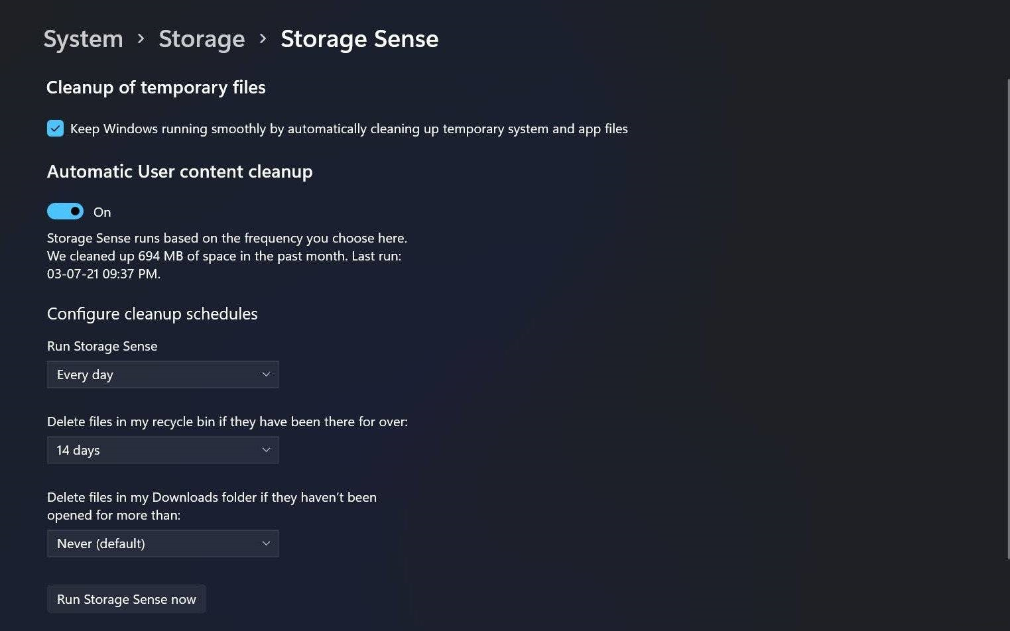Click the 'On' label beside the toggle
The height and width of the screenshot is (631, 1010).
(102, 212)
